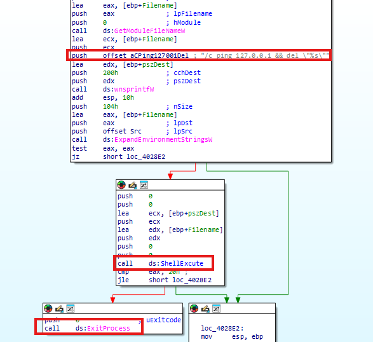The height and width of the screenshot is (342, 373).
Task: Click the wnsprintfW function name
Action: point(134,90)
